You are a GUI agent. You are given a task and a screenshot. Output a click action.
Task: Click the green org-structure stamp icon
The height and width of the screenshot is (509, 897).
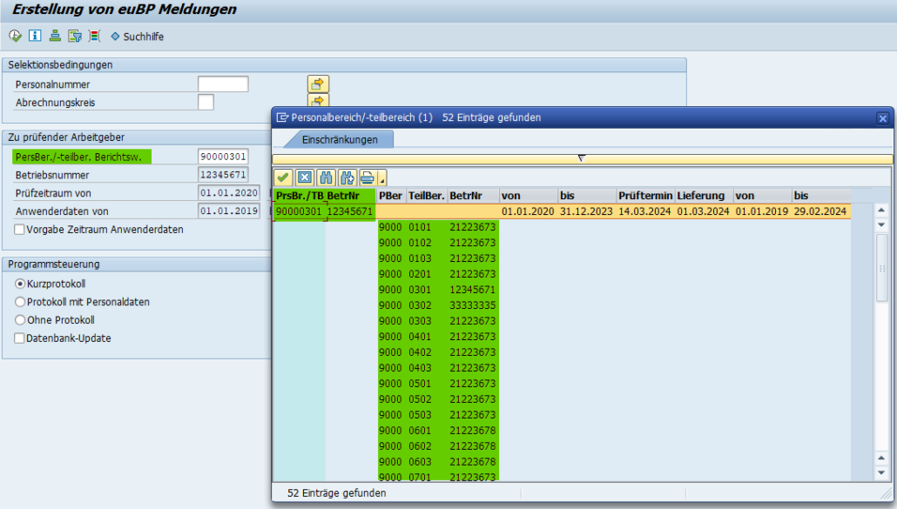55,36
